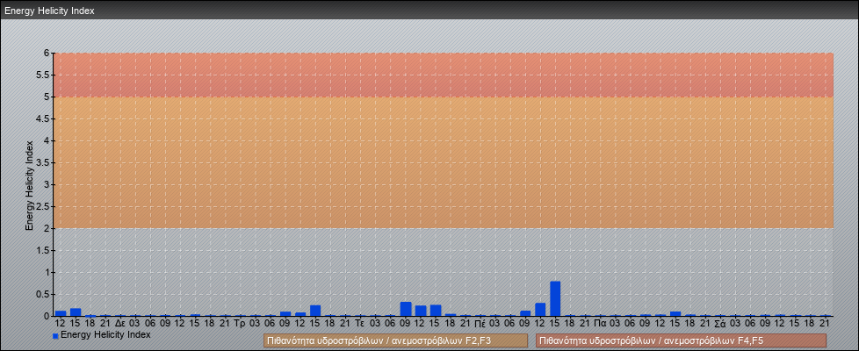Click the Σά day label on x-axis
This screenshot has width=859, height=351.
720,324
